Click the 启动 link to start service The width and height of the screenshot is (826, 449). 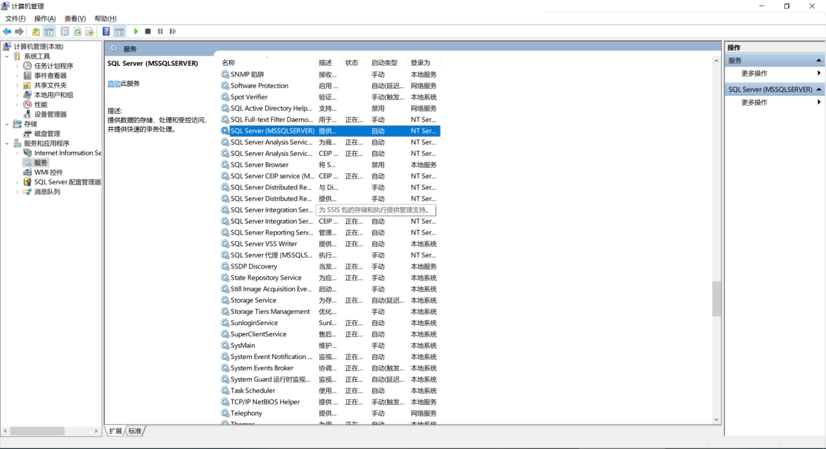point(114,83)
